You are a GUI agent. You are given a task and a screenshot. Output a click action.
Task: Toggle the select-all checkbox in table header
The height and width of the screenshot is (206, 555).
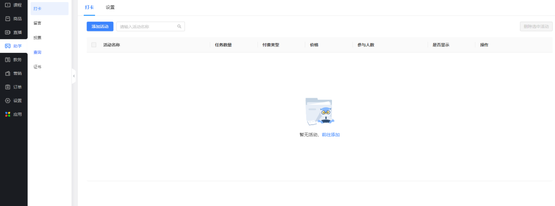[94, 45]
